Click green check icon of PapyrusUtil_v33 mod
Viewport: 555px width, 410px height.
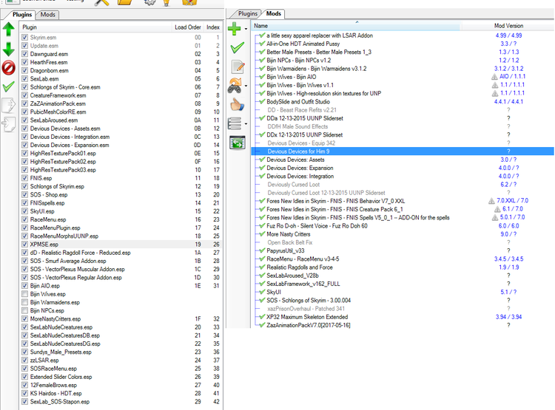click(262, 250)
